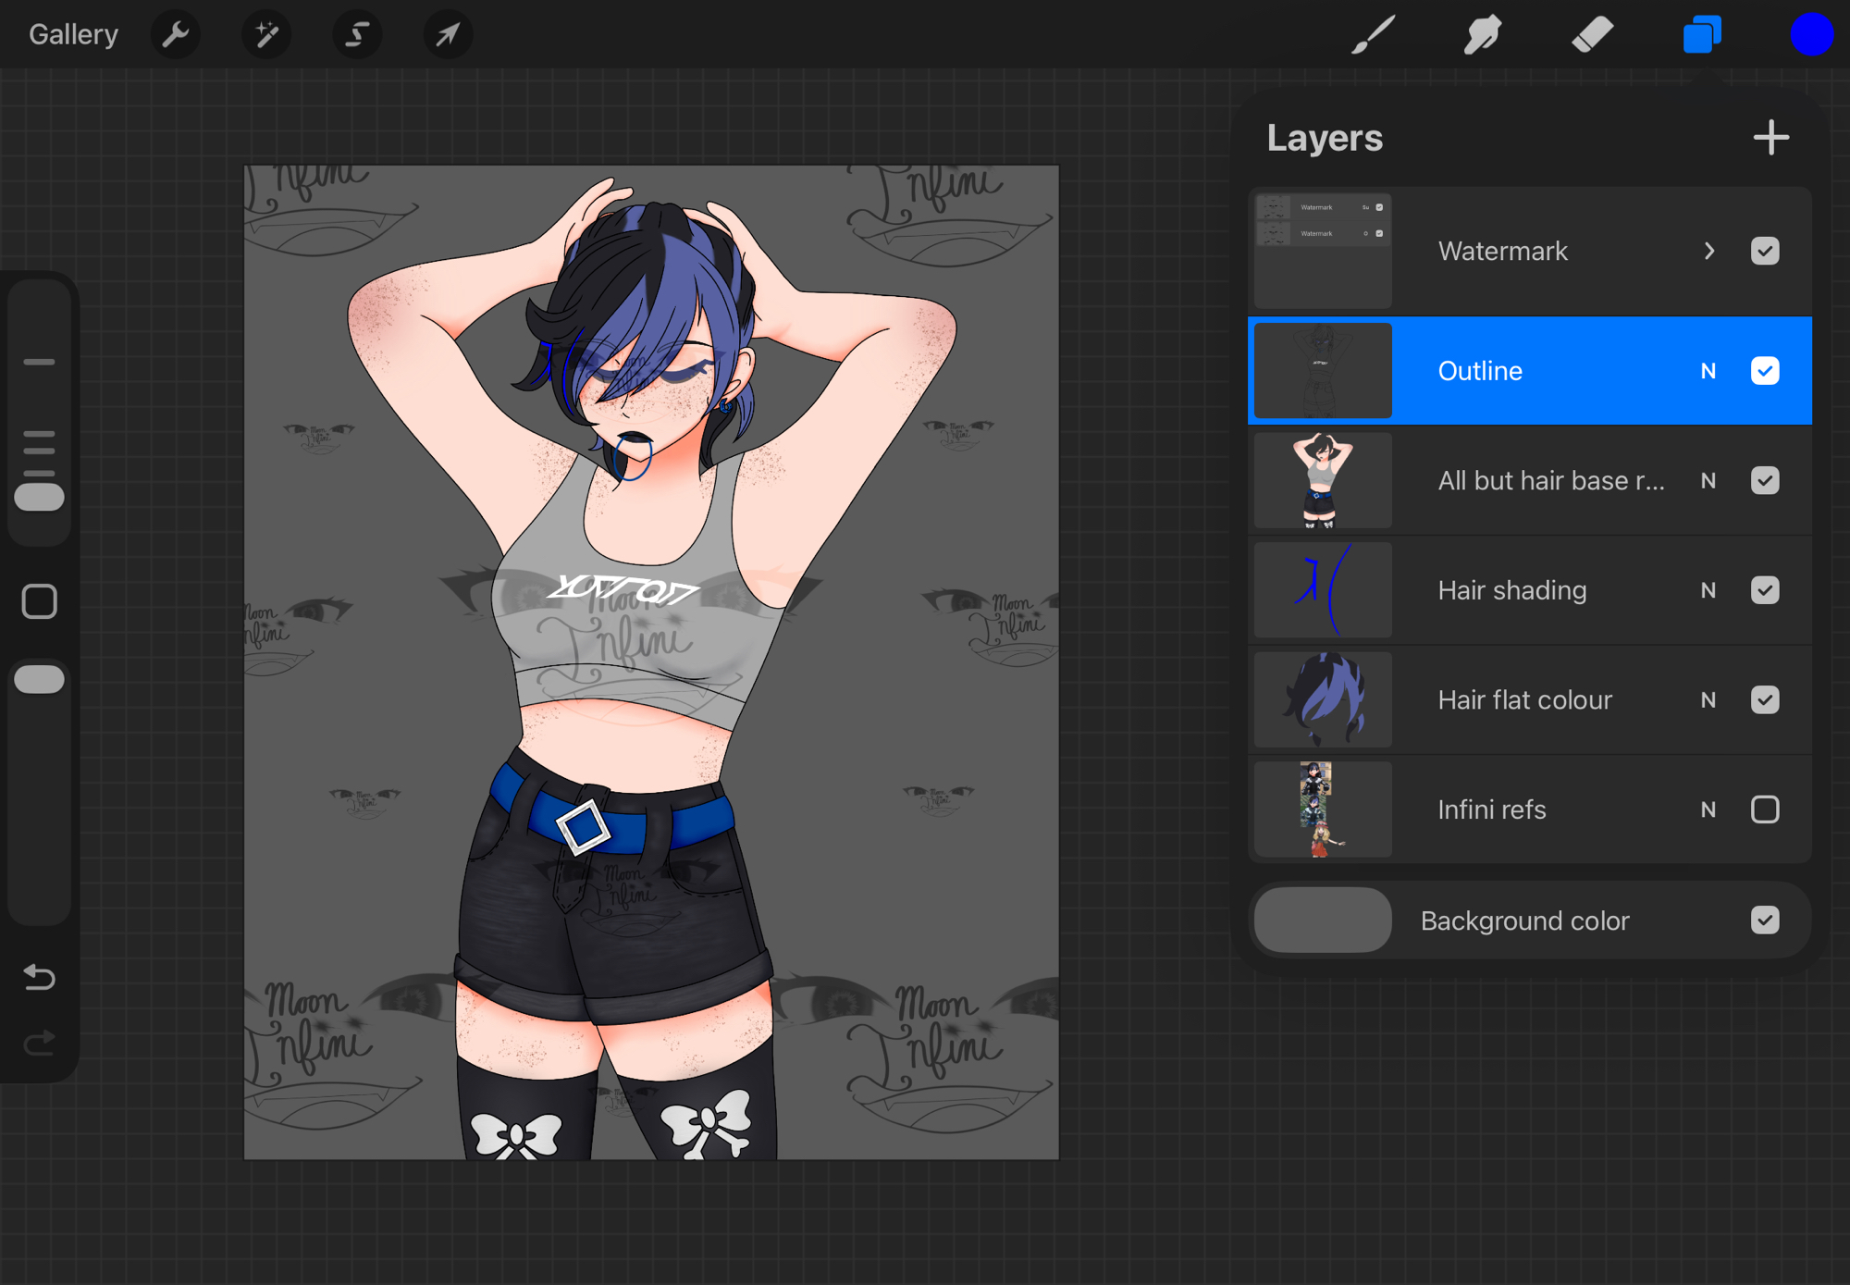Activate the Transform arrow tool
Viewport: 1850px width, 1285px height.
(x=448, y=35)
